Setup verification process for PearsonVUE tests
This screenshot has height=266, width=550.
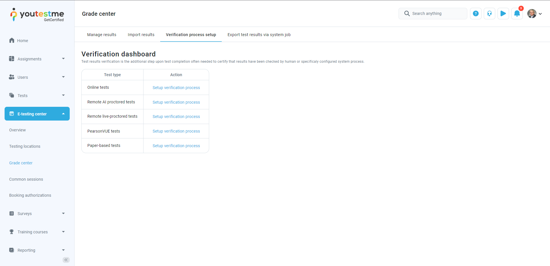point(176,131)
